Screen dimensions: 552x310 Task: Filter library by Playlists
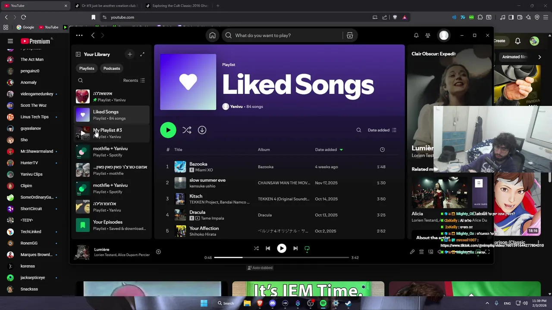(87, 68)
